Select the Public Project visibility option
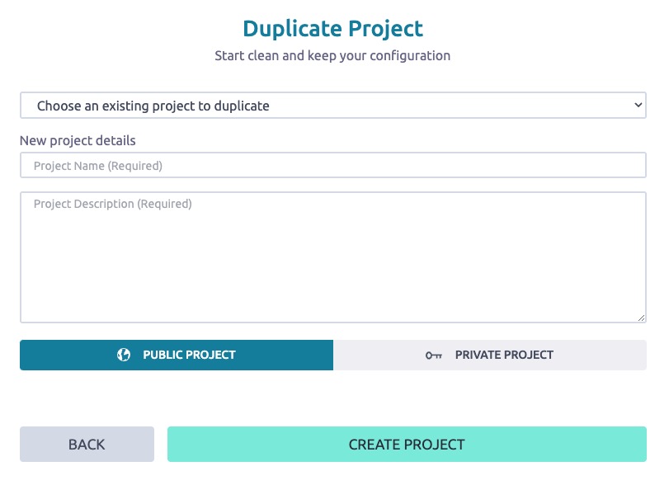Image resolution: width=669 pixels, height=485 pixels. point(177,355)
